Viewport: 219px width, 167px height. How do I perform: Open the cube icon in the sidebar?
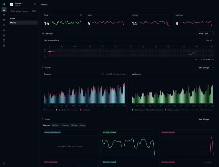point(4,20)
